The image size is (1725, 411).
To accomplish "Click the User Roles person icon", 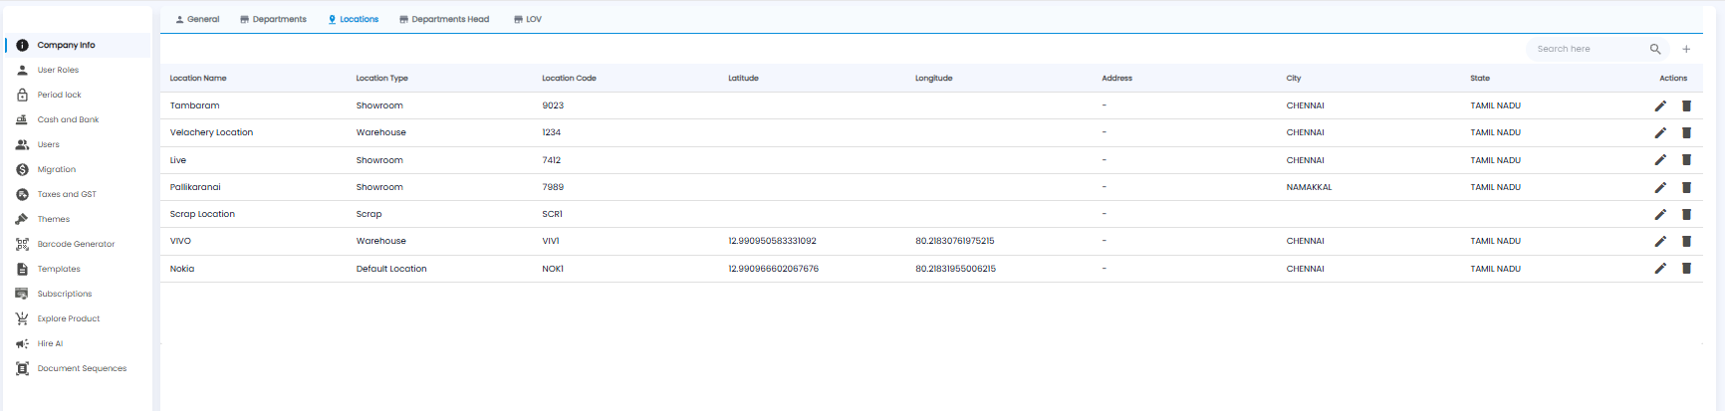I will tap(22, 70).
